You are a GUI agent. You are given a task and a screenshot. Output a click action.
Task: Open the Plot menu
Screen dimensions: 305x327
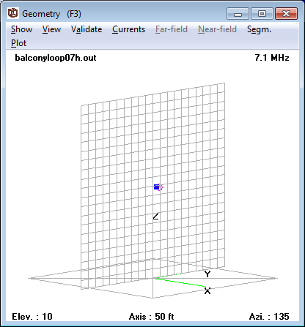18,43
